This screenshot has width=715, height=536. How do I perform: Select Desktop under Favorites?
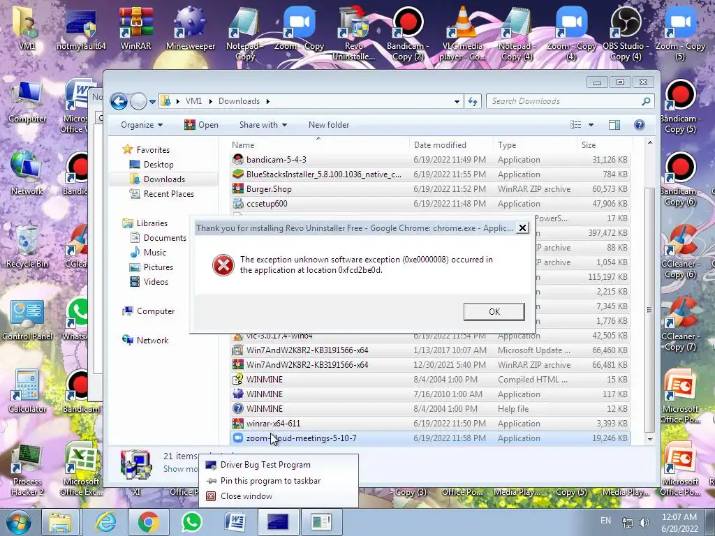(159, 165)
